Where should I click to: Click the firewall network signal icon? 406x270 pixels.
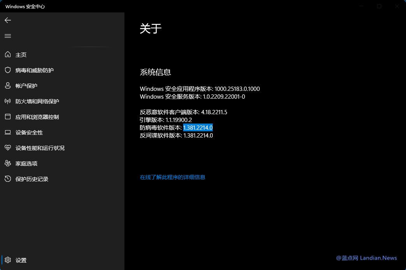point(8,101)
